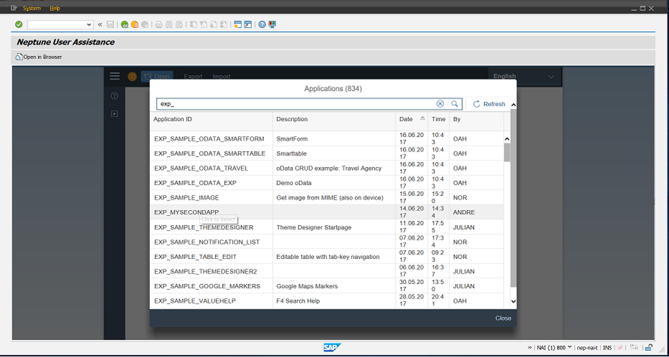Image resolution: width=669 pixels, height=357 pixels.
Task: Expand the NAI (1) 800 system dropdown
Action: tap(570, 347)
